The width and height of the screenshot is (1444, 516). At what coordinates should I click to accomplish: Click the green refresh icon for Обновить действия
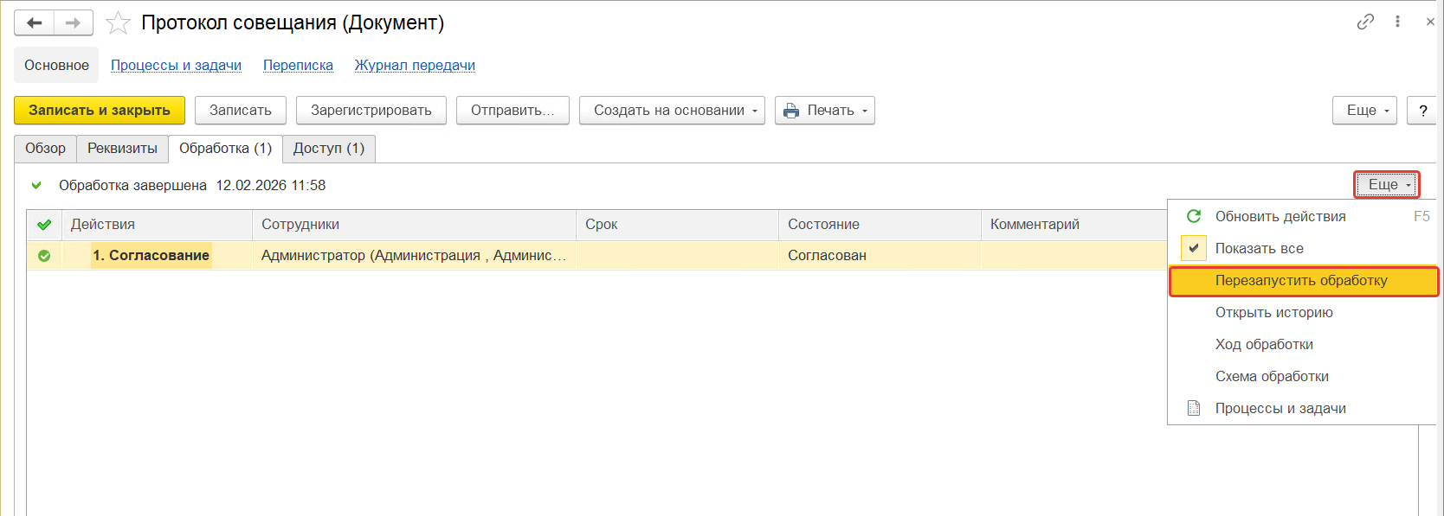1194,216
